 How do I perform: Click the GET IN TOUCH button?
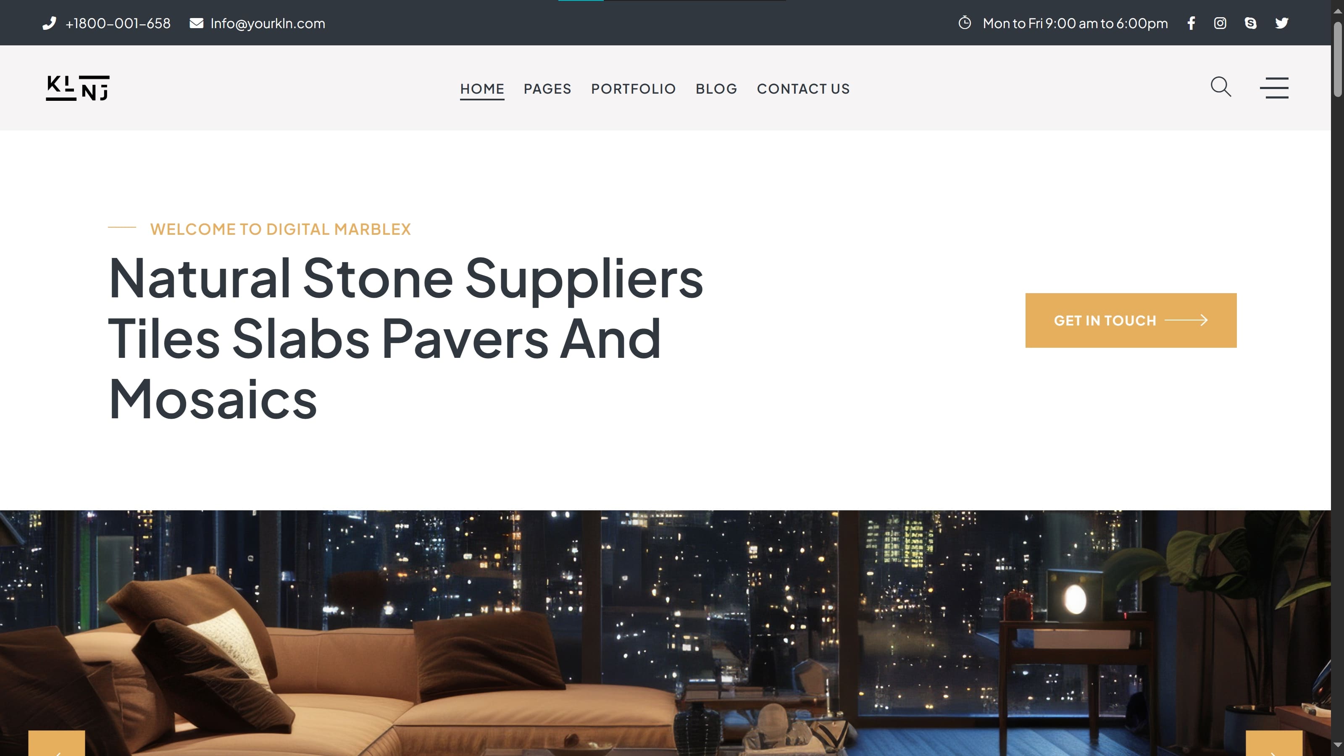[1131, 320]
